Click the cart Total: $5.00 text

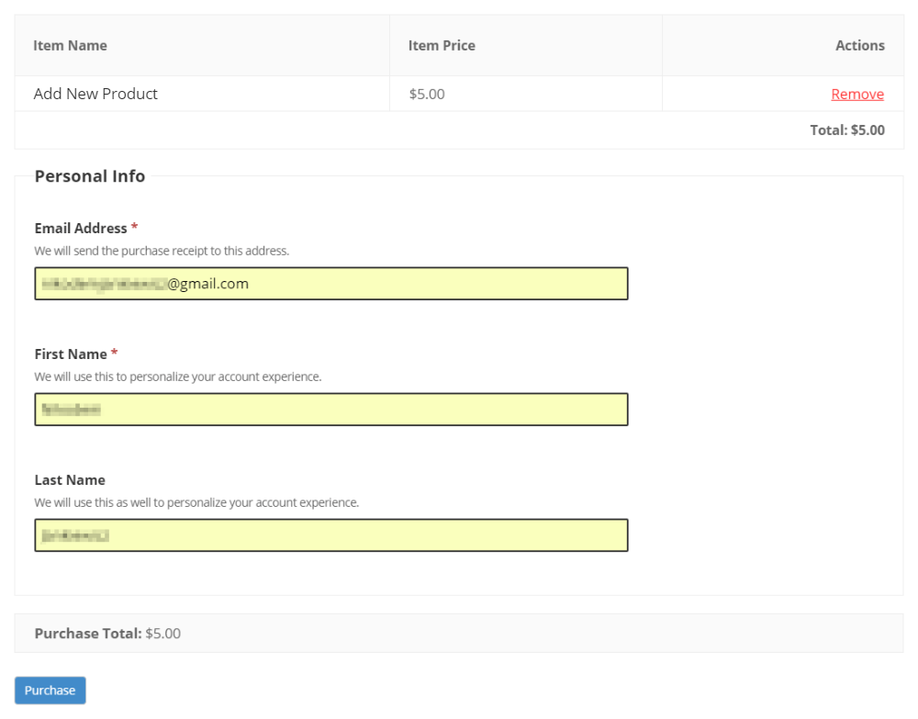click(846, 130)
